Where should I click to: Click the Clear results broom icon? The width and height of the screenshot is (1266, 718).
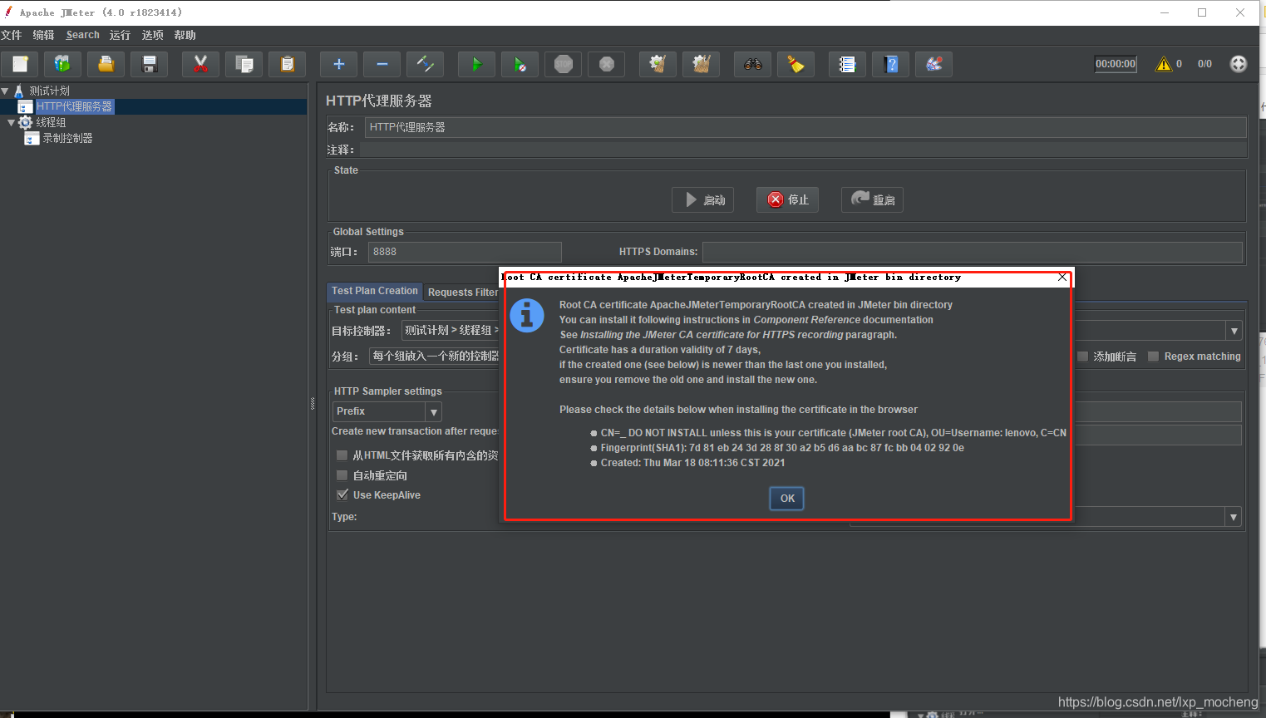(658, 64)
